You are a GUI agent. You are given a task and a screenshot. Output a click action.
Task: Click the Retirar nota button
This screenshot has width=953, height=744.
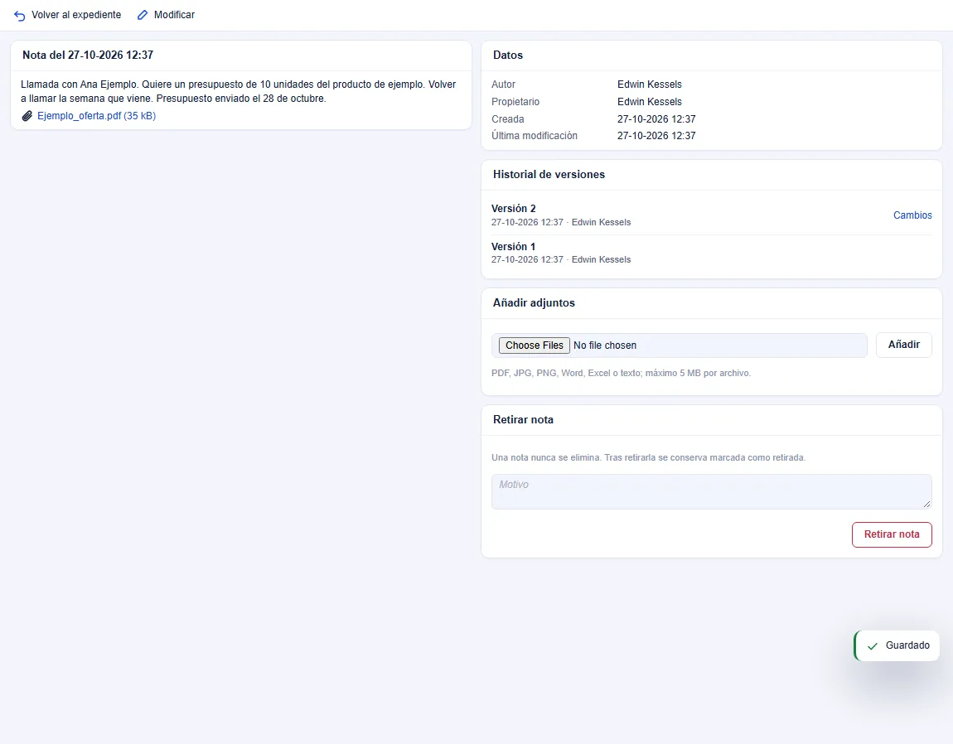[892, 534]
